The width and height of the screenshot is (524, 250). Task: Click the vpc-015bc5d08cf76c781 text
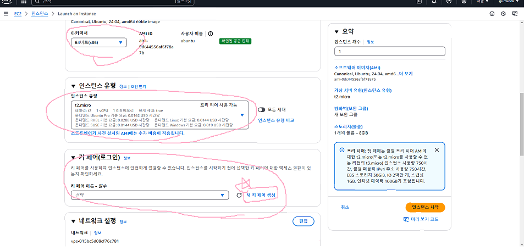[95, 241]
